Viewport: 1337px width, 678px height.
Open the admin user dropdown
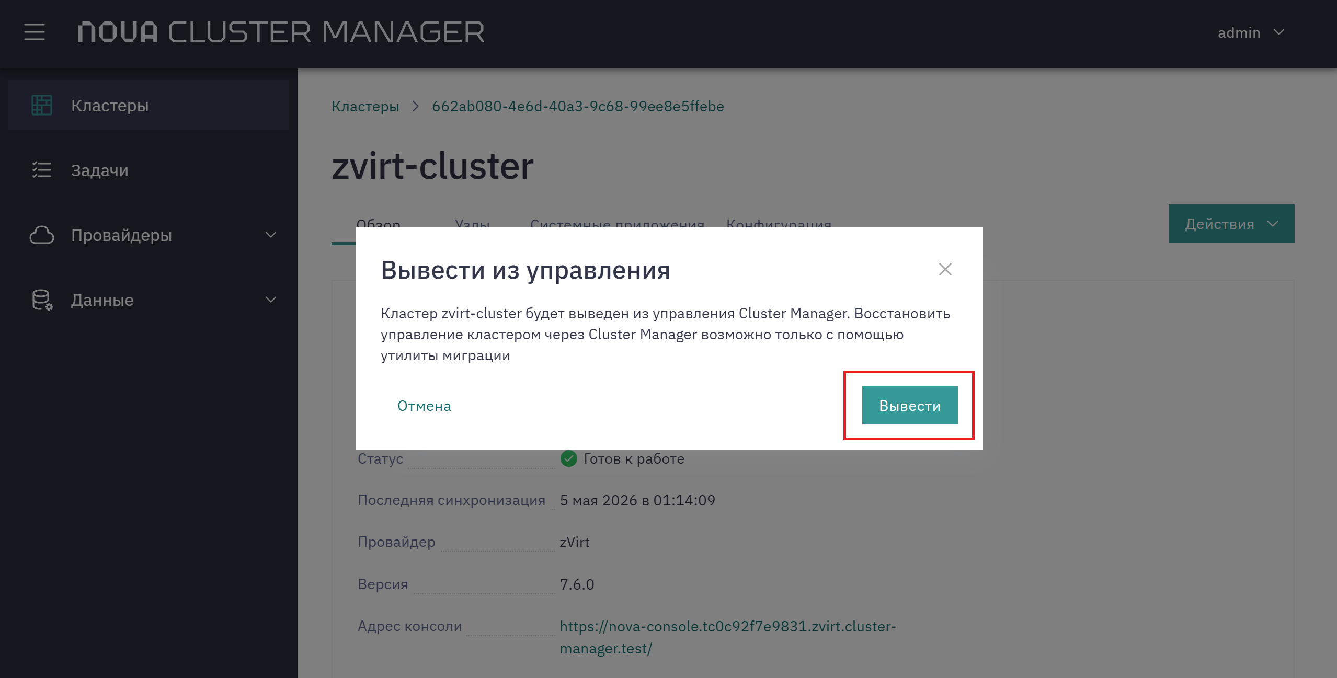(x=1251, y=32)
